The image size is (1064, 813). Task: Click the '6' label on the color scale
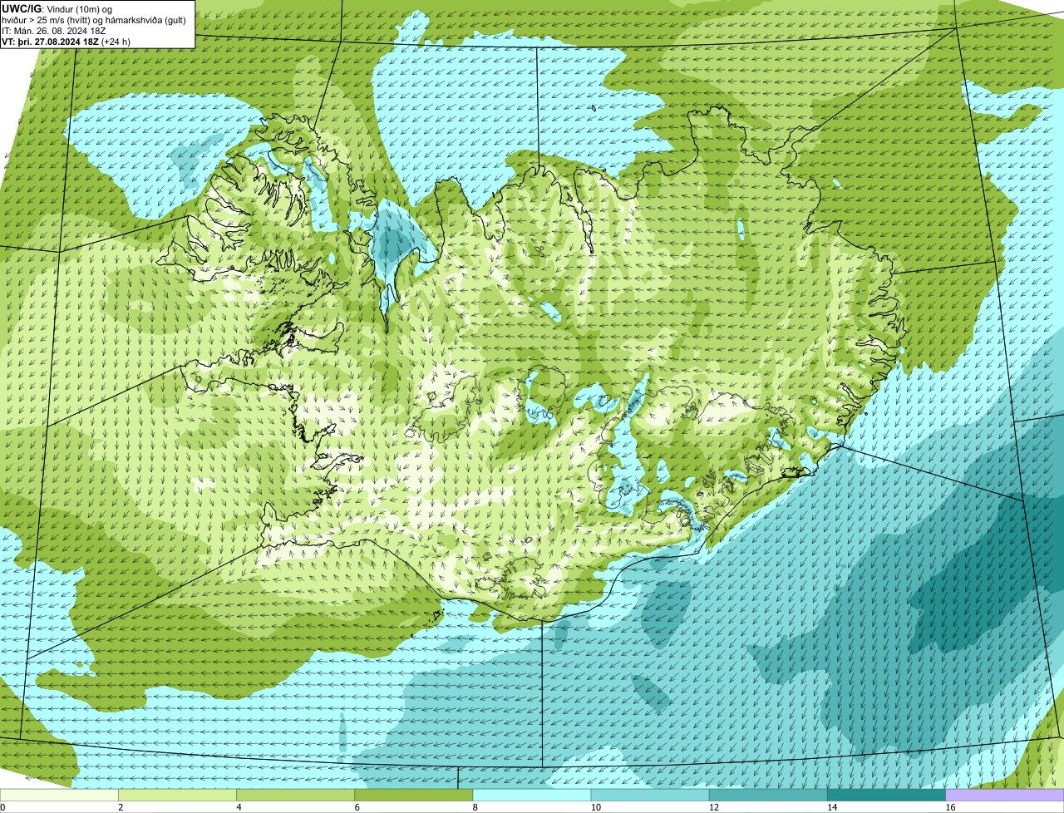pyautogui.click(x=357, y=807)
